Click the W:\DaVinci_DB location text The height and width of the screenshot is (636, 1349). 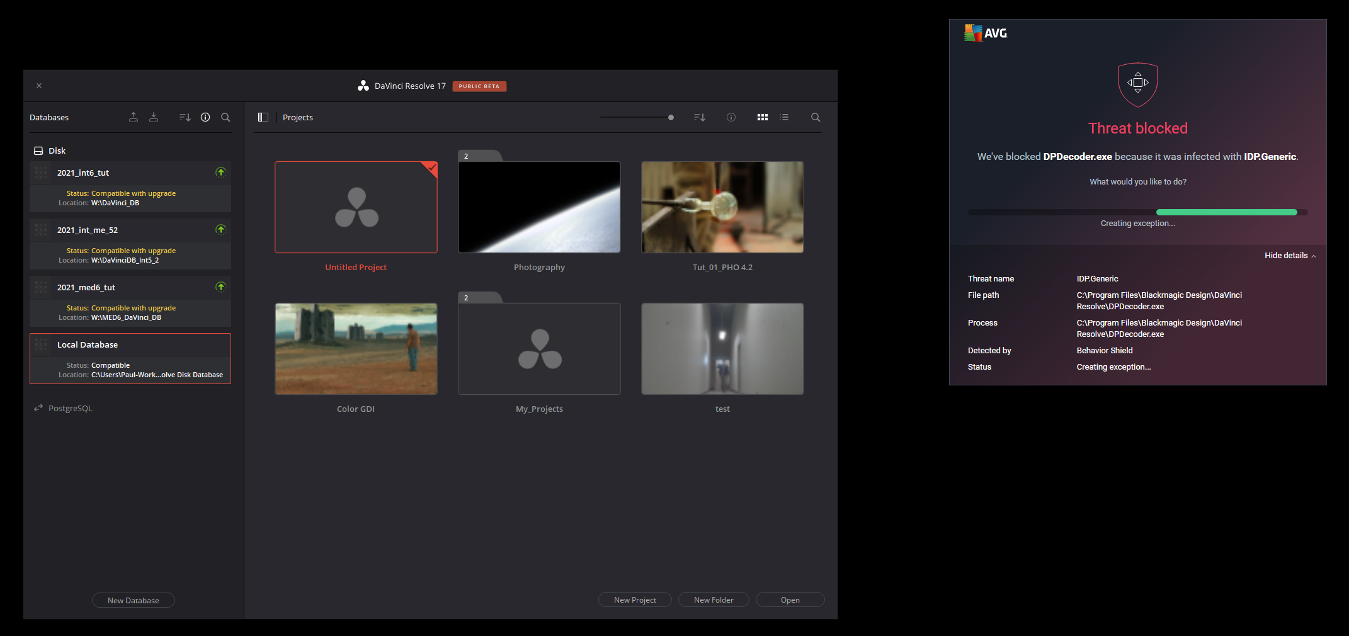115,203
